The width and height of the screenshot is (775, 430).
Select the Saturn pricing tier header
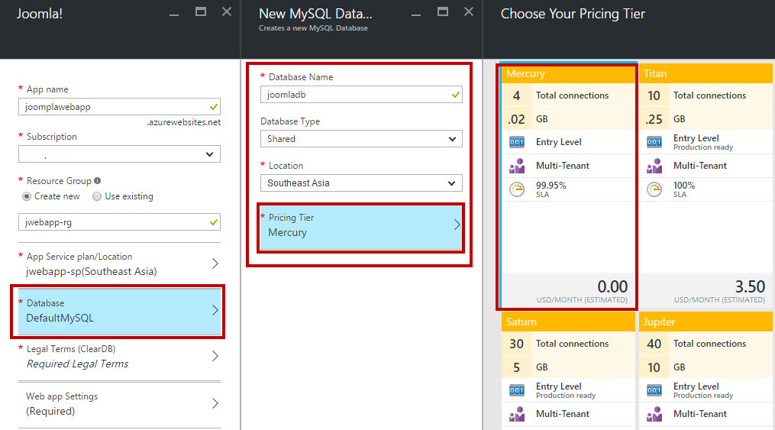coord(568,322)
